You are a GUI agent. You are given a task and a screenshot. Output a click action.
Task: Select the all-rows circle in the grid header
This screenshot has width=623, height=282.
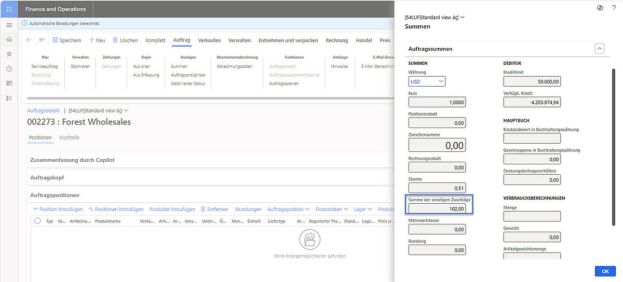click(x=37, y=221)
